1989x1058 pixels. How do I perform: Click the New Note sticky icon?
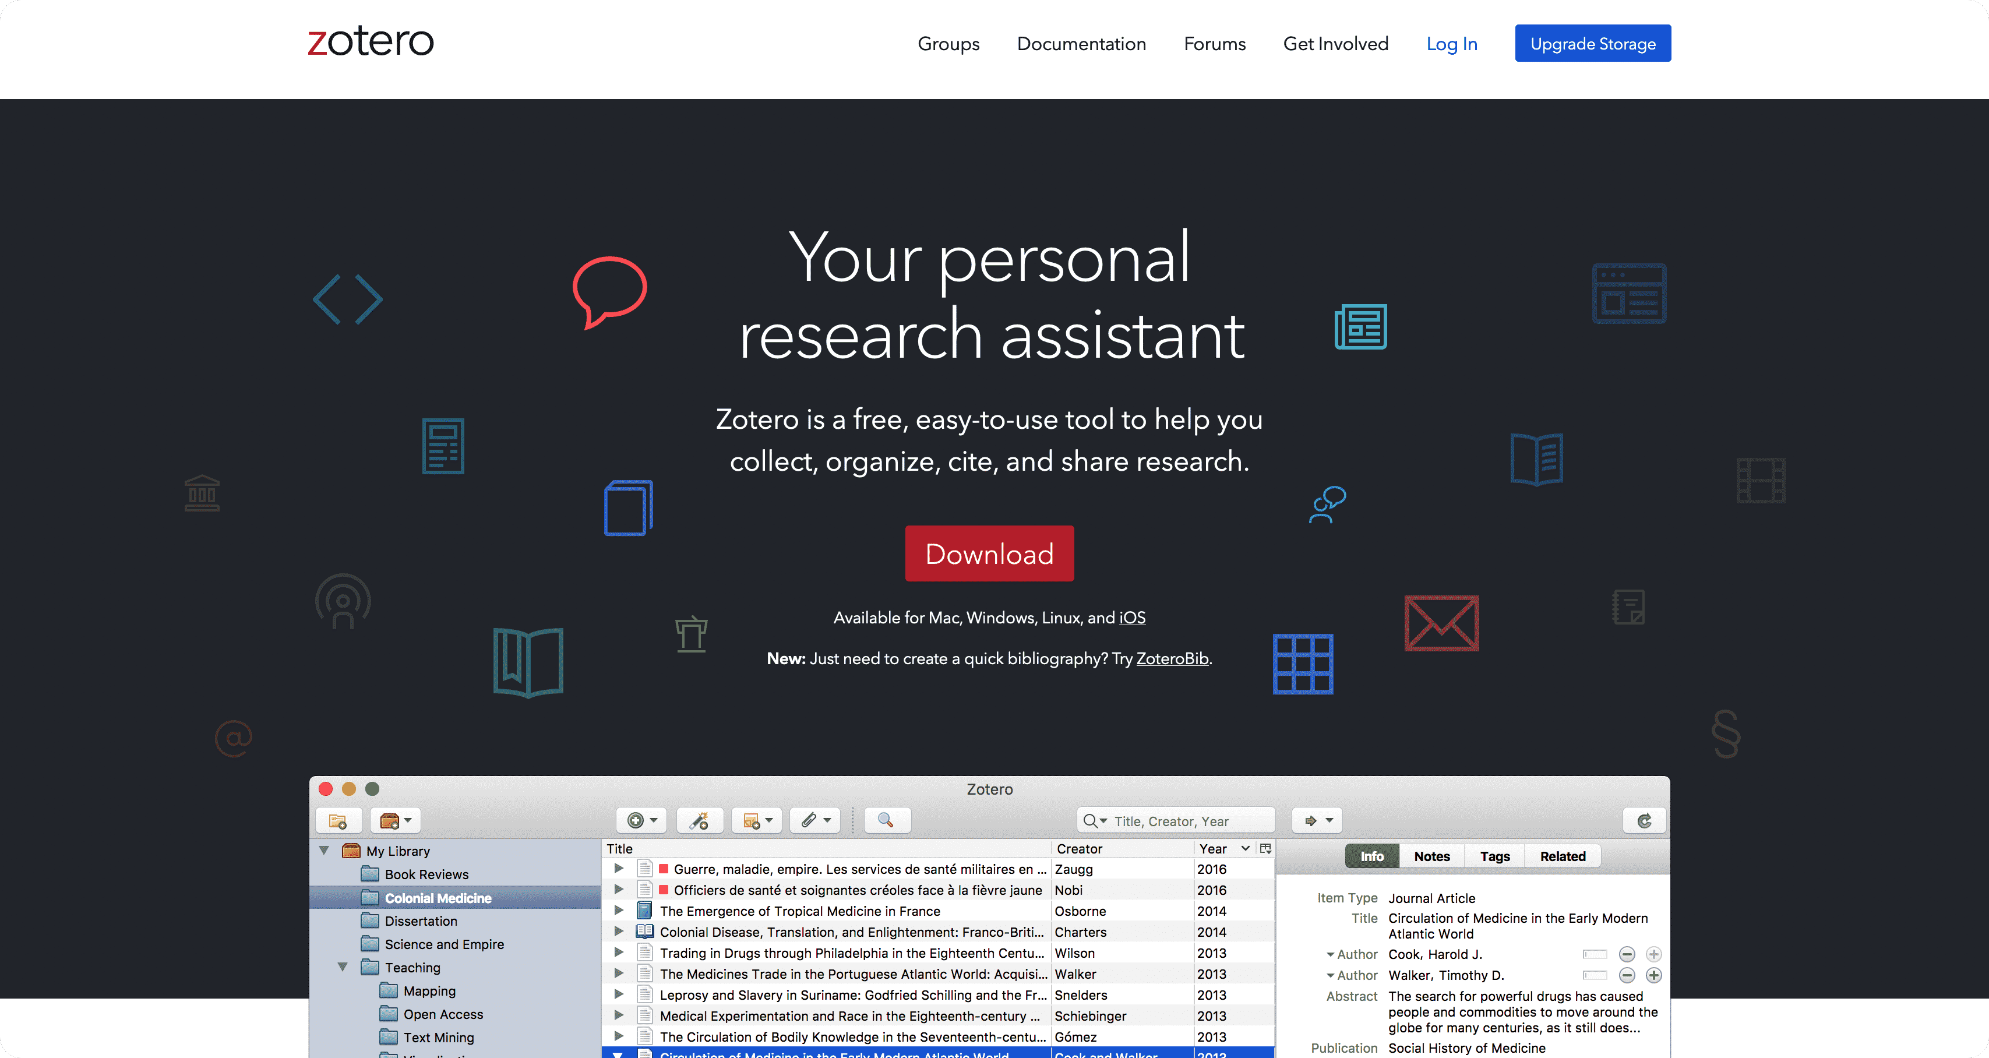pyautogui.click(x=757, y=820)
